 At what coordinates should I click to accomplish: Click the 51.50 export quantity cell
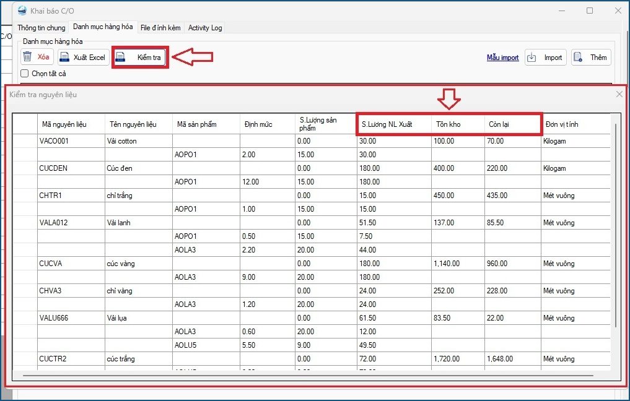point(394,223)
